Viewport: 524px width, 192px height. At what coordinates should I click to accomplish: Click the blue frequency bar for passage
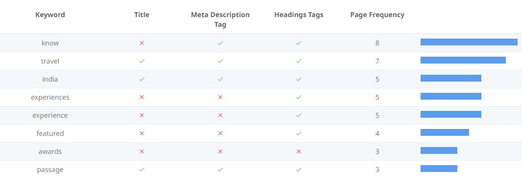click(x=439, y=169)
